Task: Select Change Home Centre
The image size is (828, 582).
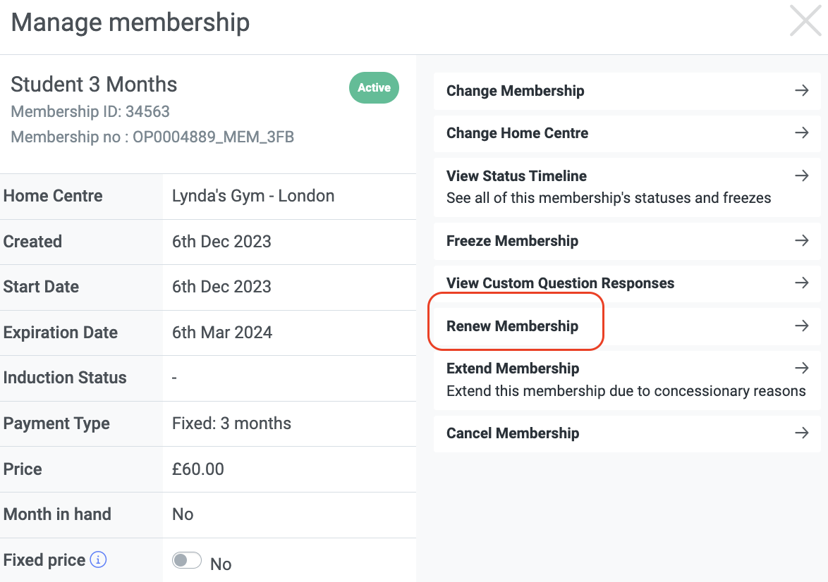Action: pos(627,133)
